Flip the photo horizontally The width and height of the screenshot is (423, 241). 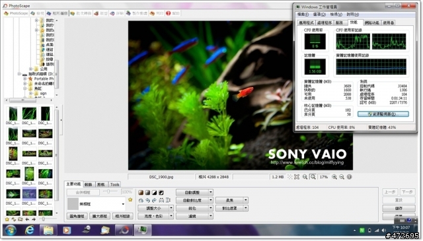(x=161, y=200)
